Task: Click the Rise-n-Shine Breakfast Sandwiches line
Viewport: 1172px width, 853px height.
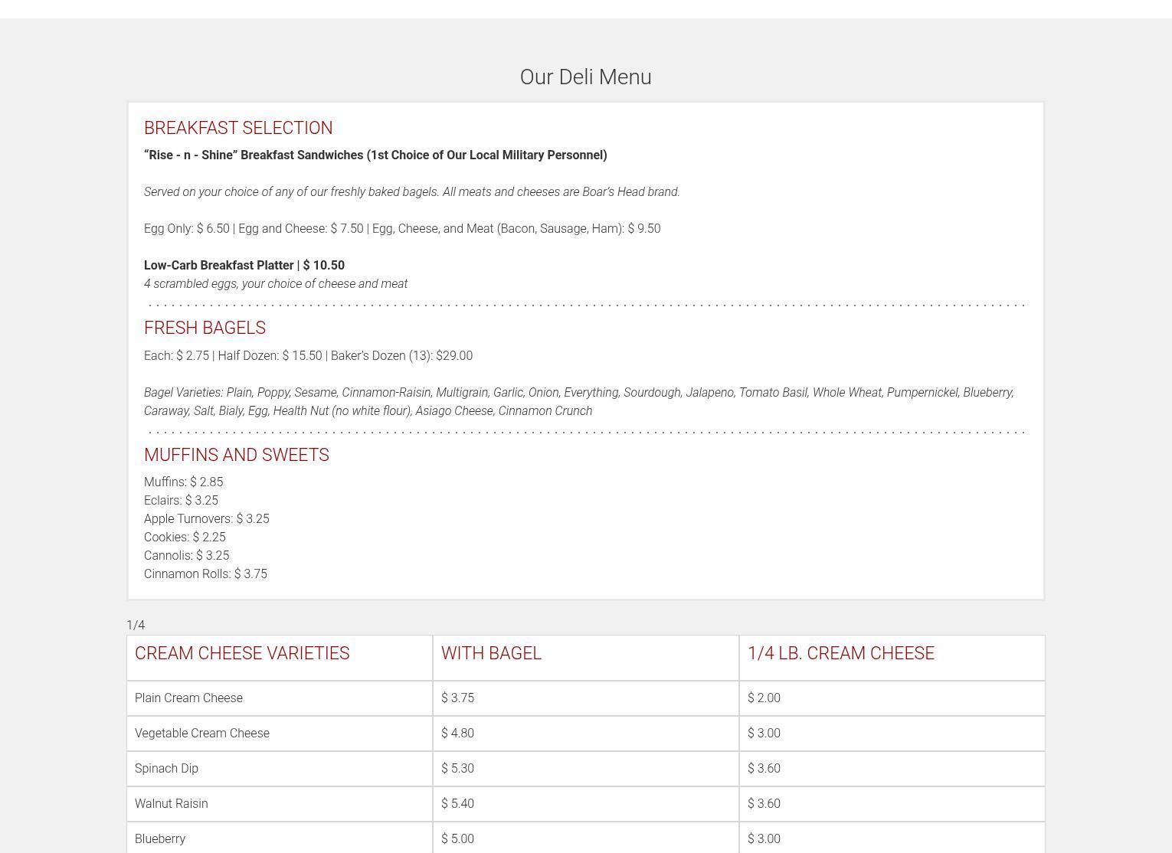Action: (375, 155)
